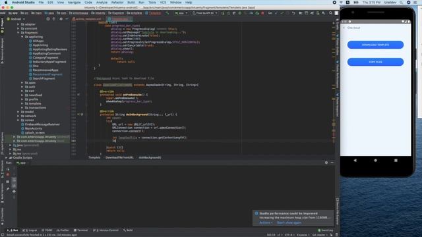Open the Navigate menu

(74, 3)
